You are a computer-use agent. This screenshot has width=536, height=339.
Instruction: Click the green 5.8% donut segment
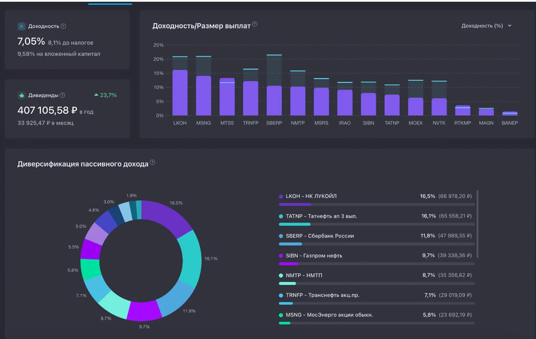tap(90, 269)
